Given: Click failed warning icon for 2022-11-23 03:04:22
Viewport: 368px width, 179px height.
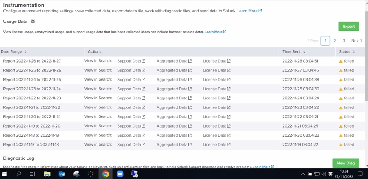Looking at the screenshot, I should [341, 107].
